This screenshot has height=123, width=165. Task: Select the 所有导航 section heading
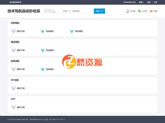(15, 23)
